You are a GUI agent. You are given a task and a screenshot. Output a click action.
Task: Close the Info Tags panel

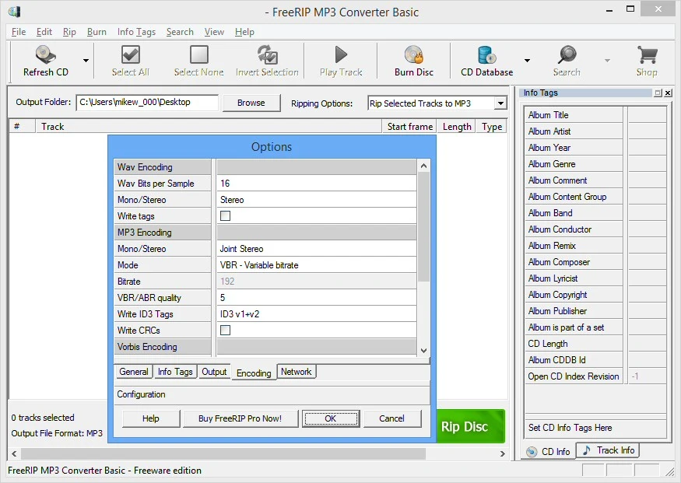click(668, 93)
